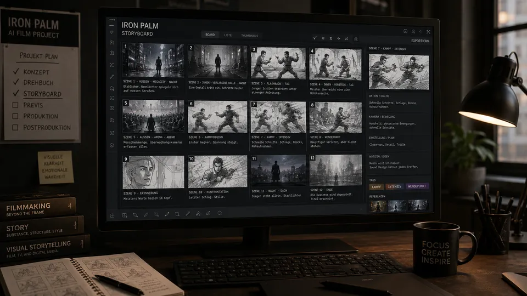Click the text "Close-ups, Detail, Totale."
527x296 pixels.
click(388, 145)
